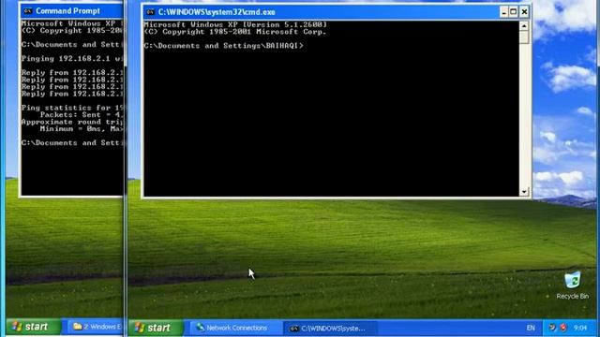Click the 'Microsoft Windows XP [Version 5.1.2600]' line

[x=235, y=24]
